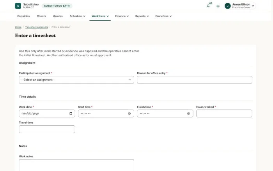The width and height of the screenshot is (273, 171).
Task: Click the Substitutoo logo icon
Action: coord(18,6)
